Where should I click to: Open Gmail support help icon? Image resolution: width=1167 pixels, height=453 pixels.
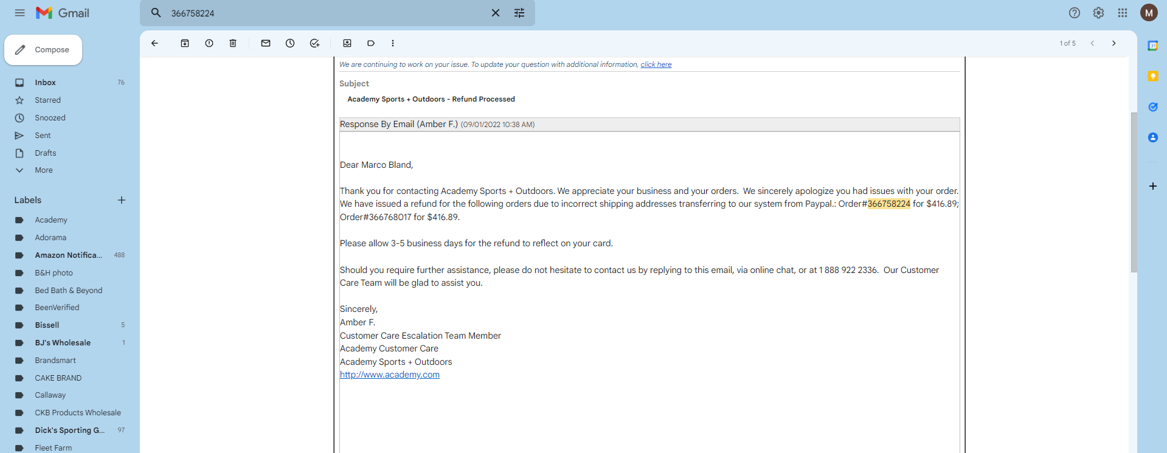1075,13
